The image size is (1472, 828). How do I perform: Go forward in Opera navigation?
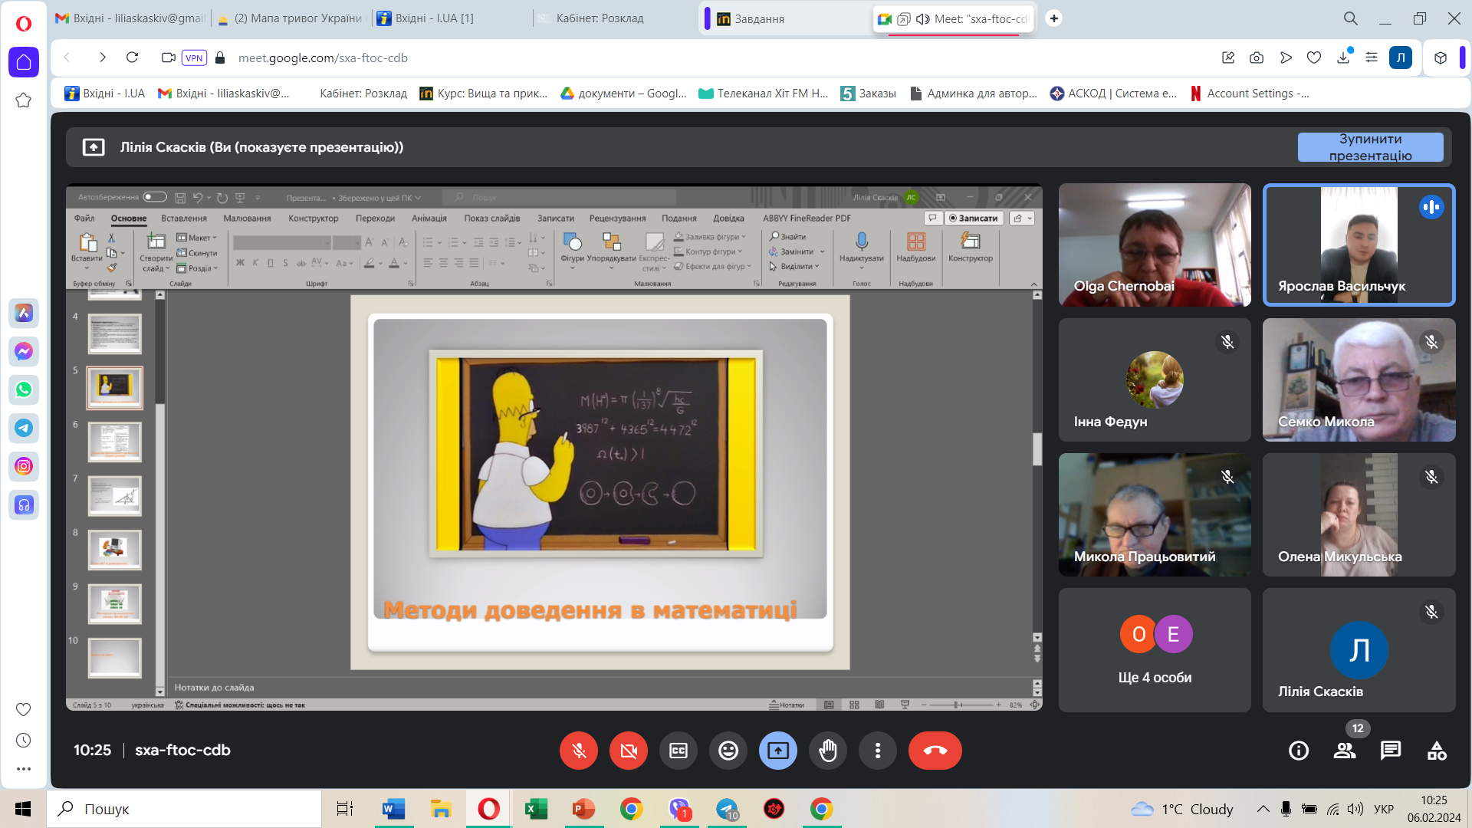tap(102, 58)
